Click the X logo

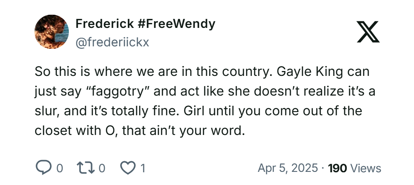pos(368,32)
